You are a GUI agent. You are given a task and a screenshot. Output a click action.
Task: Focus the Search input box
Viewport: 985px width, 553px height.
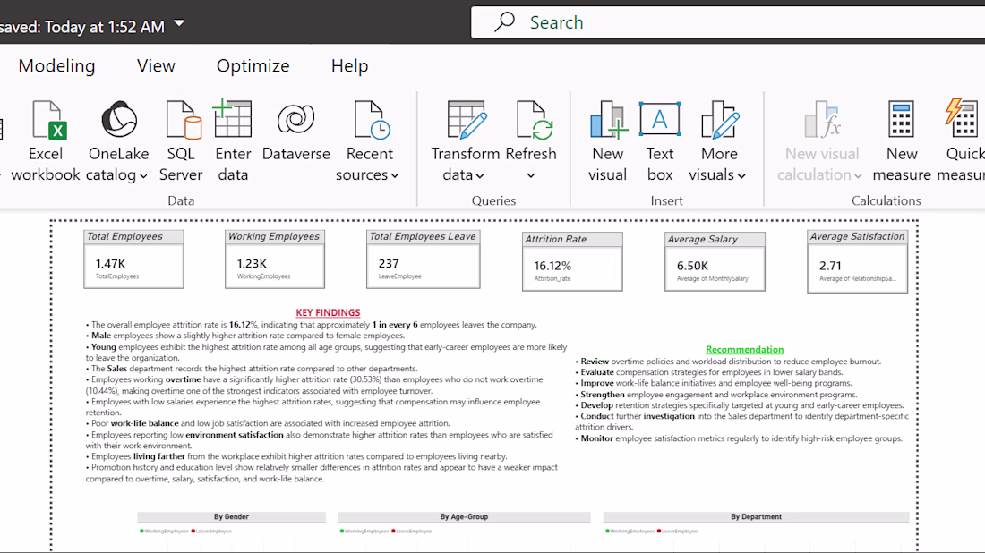729,22
